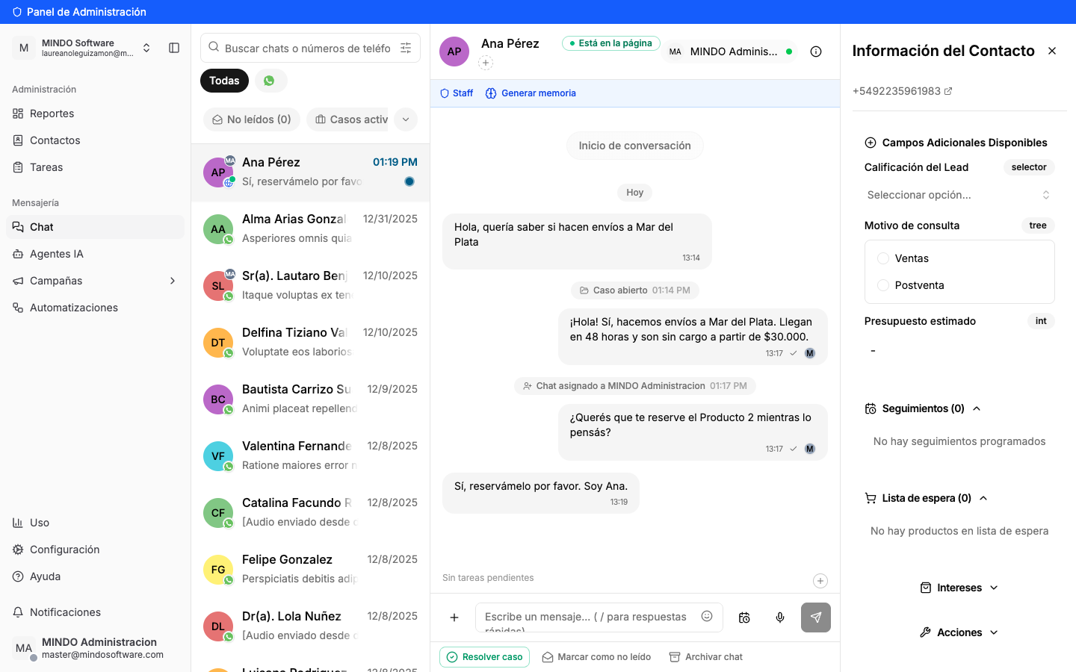Click Marcar como no leído
Screen dimensions: 1076x672
pyautogui.click(x=596, y=657)
